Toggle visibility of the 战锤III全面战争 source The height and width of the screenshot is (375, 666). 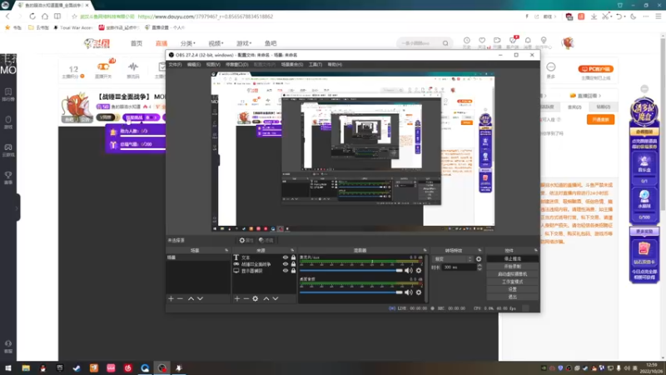(x=286, y=264)
